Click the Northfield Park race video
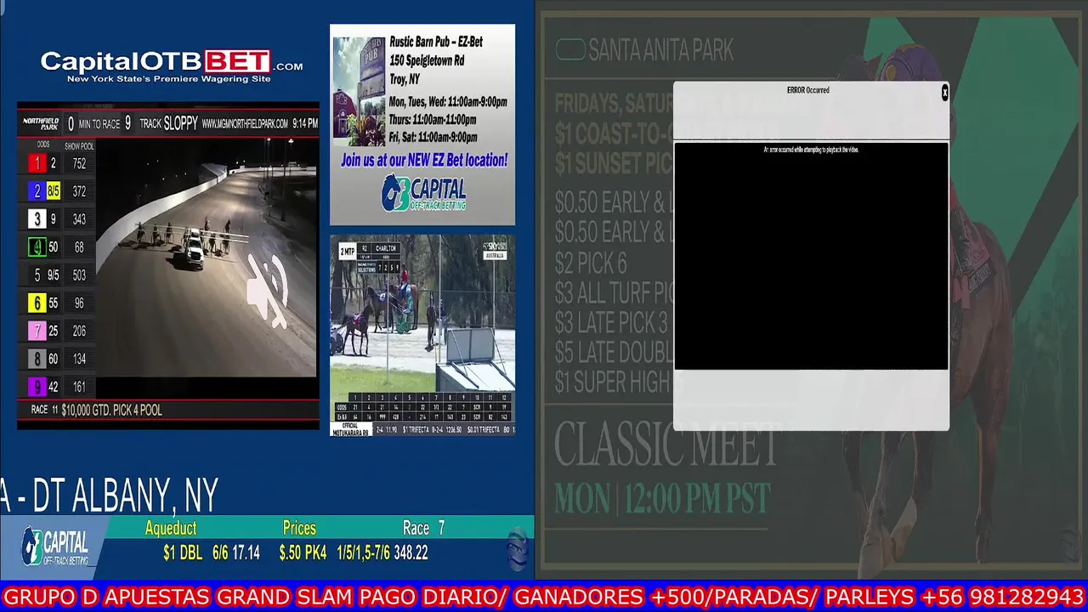 207,258
